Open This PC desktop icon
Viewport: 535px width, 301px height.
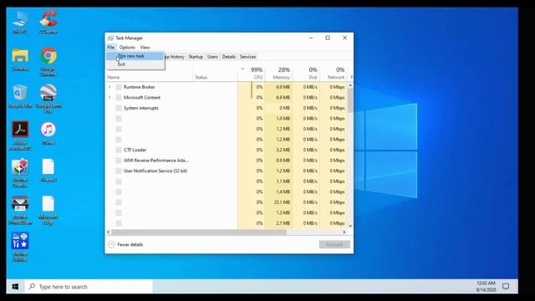point(20,22)
